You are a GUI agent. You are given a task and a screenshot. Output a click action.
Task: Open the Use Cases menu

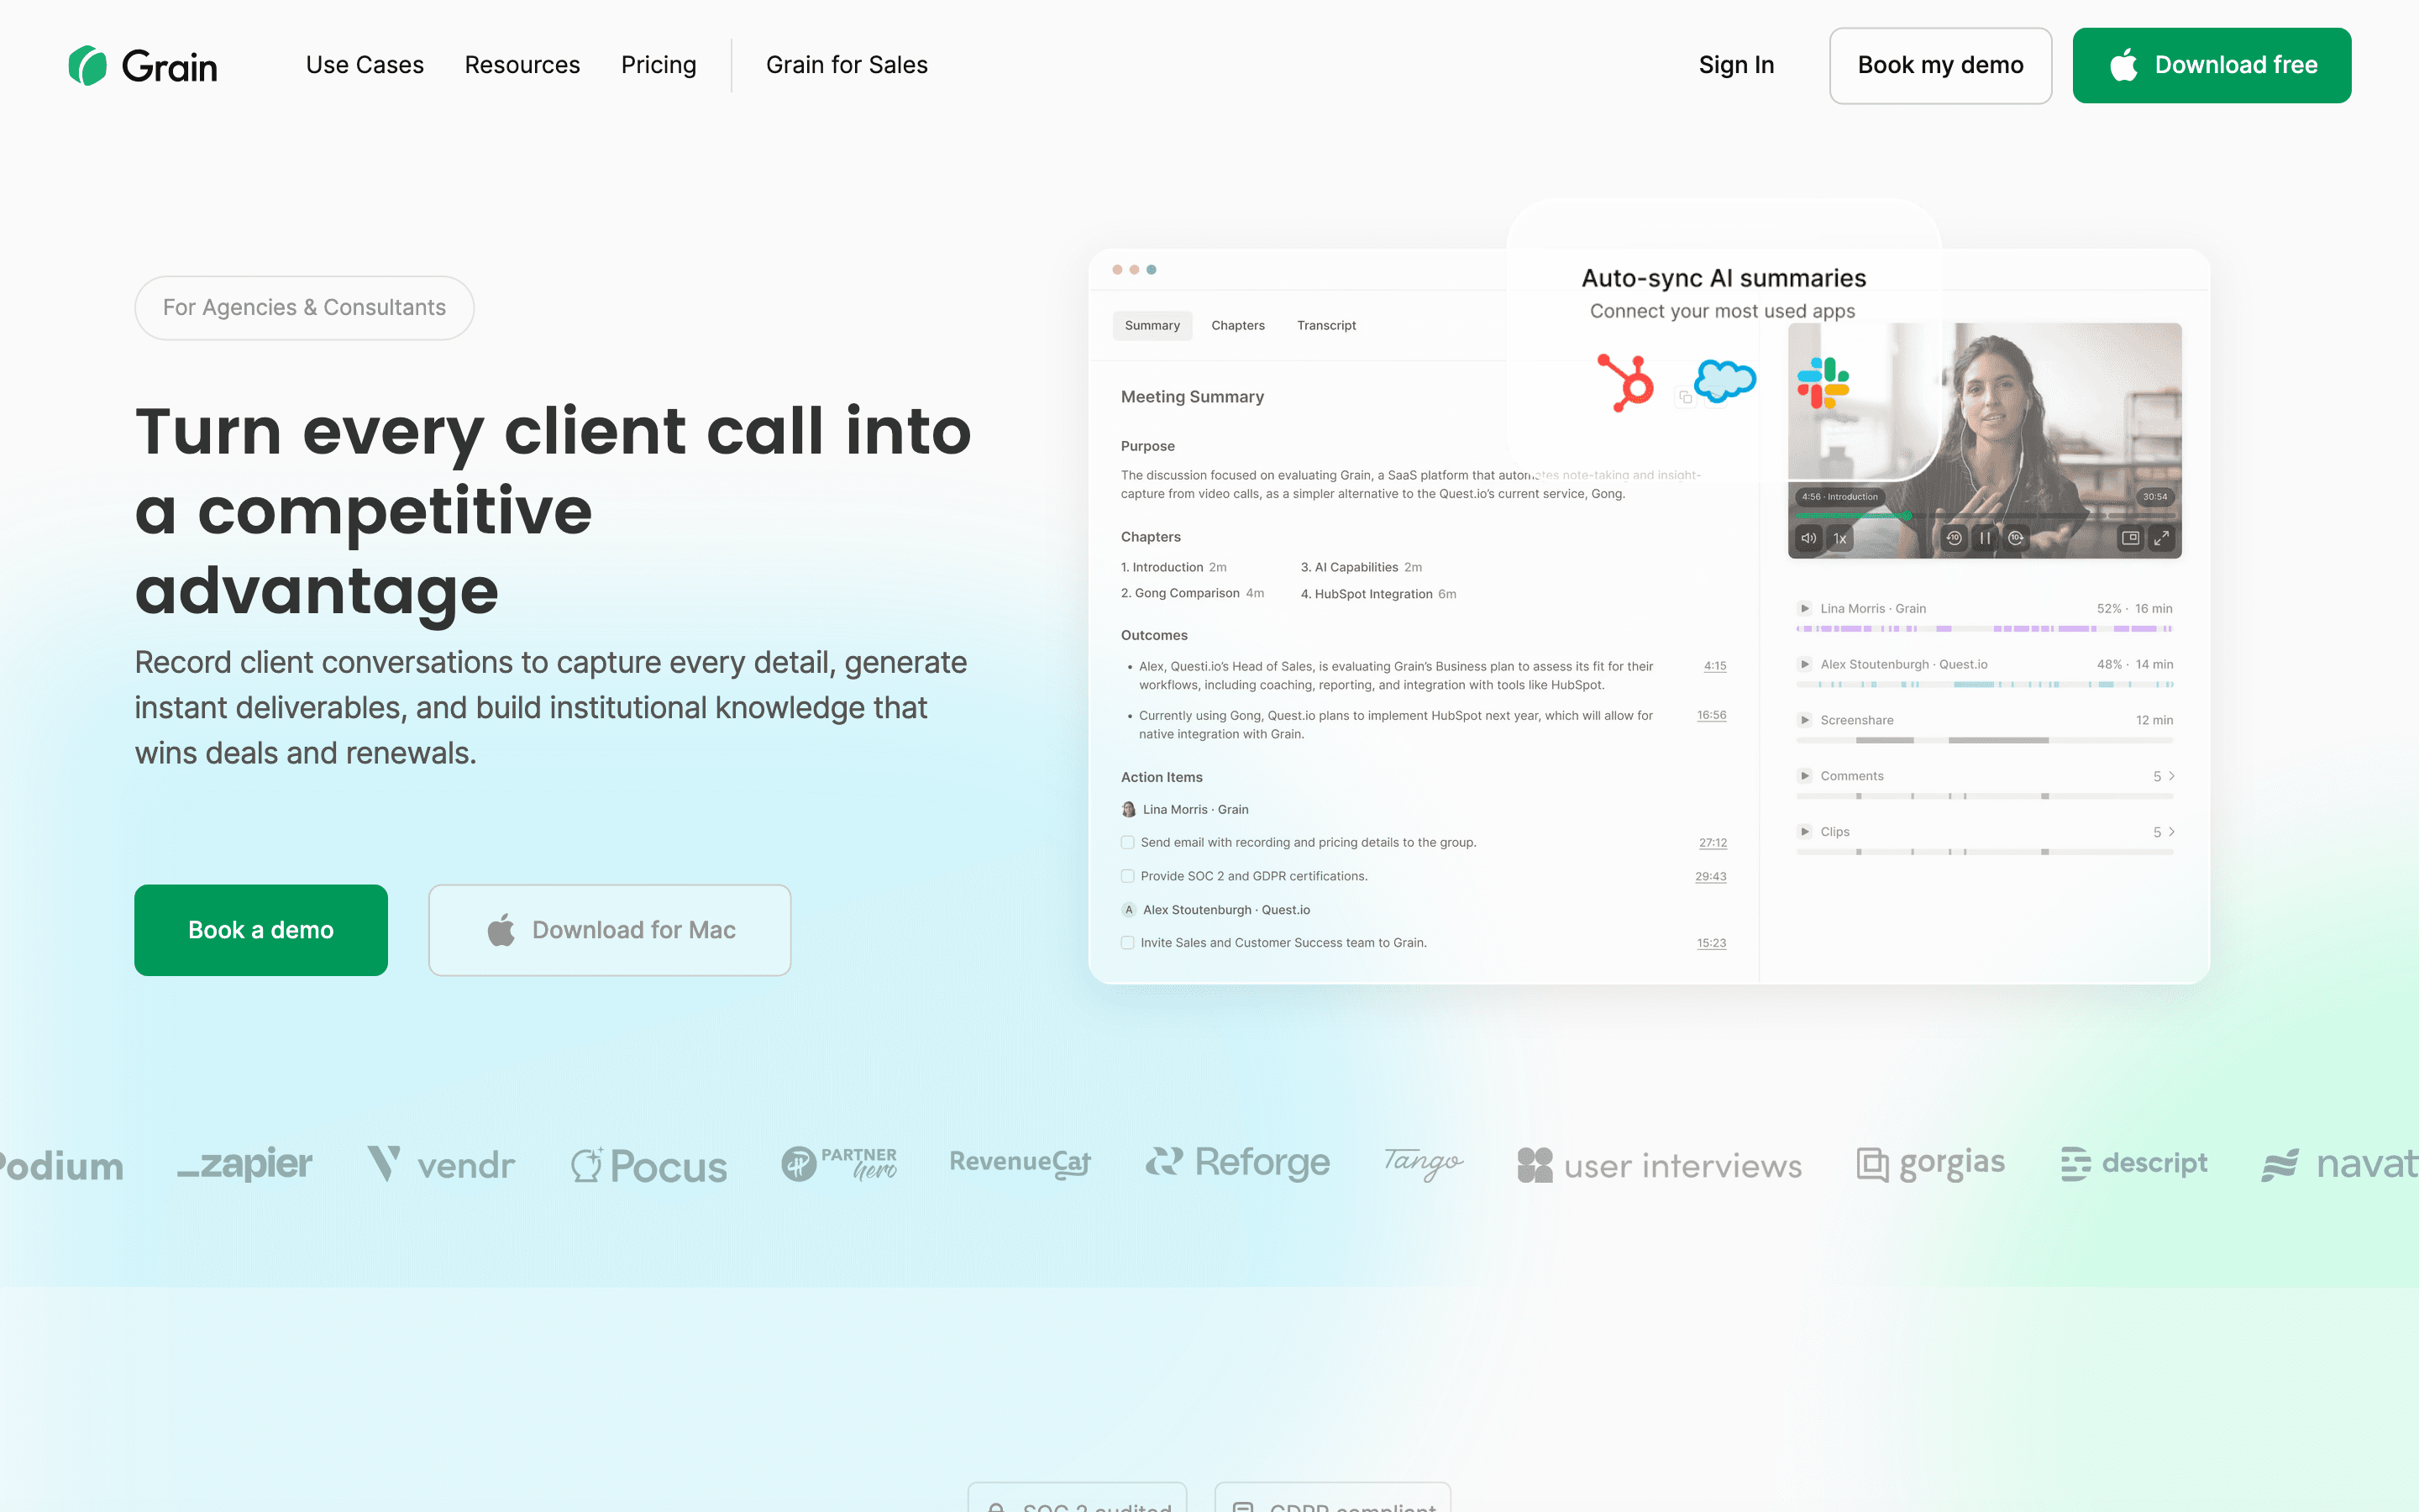tap(365, 65)
